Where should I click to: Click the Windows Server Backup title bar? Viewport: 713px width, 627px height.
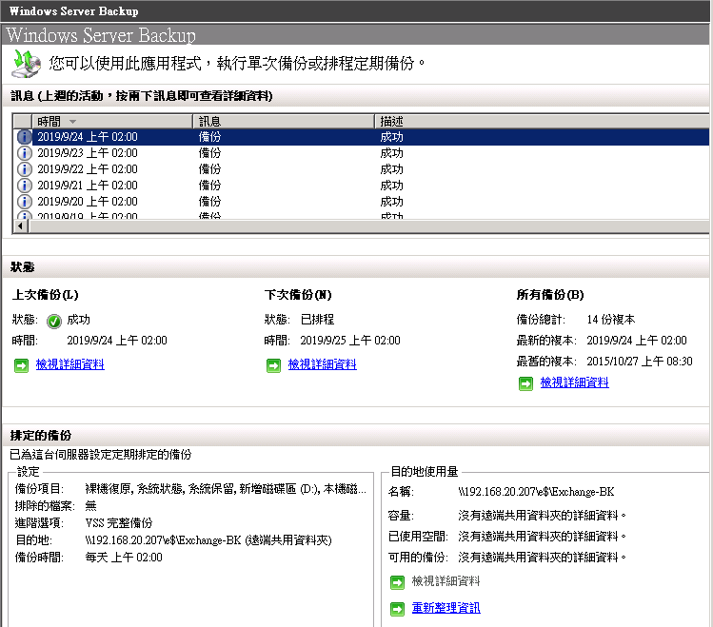pos(356,10)
